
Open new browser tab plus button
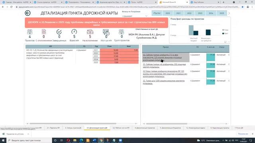pyautogui.click(x=224, y=2)
